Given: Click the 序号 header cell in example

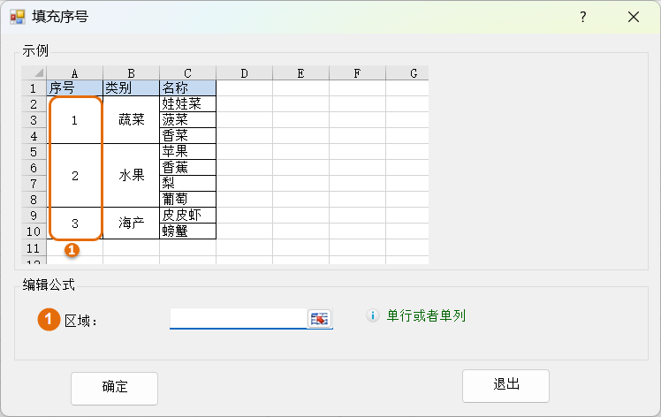Looking at the screenshot, I should [x=74, y=88].
